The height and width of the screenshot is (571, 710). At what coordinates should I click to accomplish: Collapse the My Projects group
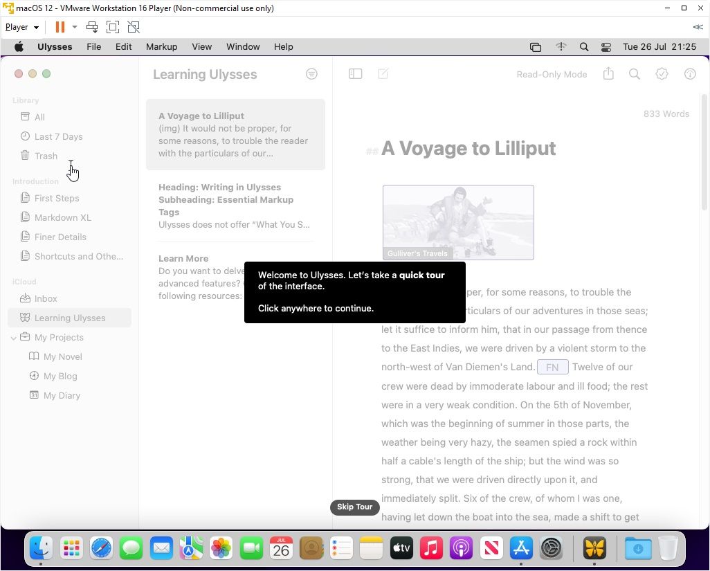[14, 337]
